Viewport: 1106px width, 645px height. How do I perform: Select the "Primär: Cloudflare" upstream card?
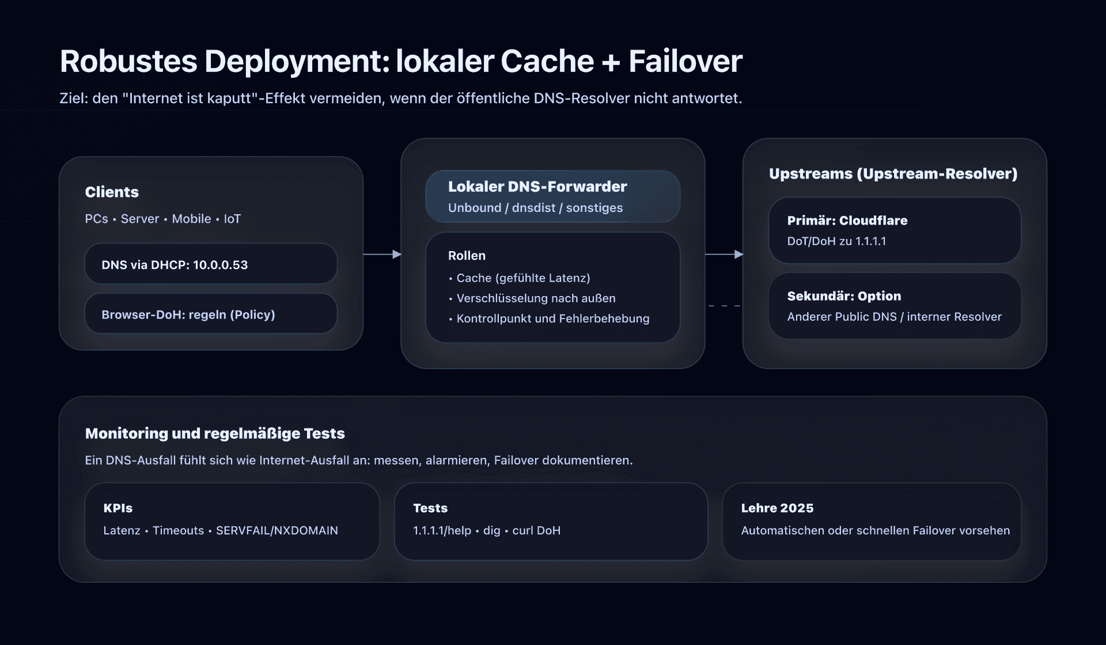pos(893,230)
